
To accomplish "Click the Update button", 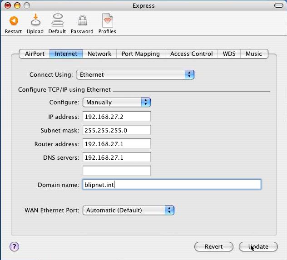I will [x=258, y=247].
